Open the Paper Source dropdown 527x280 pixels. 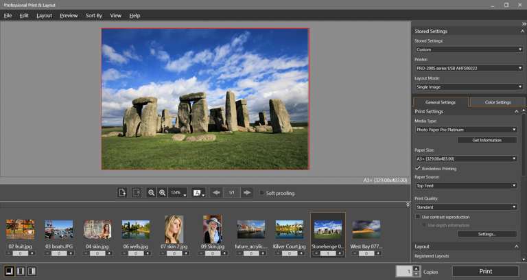coord(467,185)
